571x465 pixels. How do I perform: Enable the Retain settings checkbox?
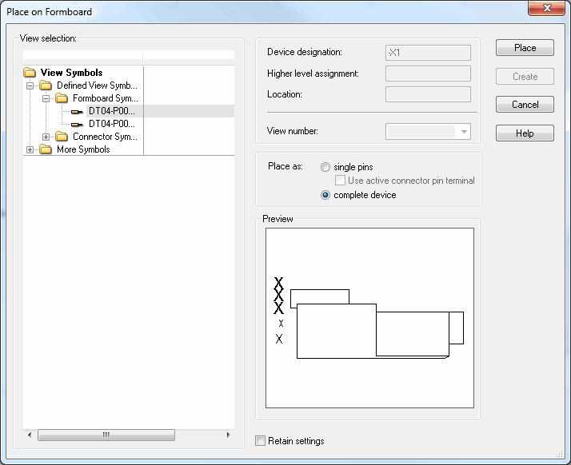pos(260,441)
